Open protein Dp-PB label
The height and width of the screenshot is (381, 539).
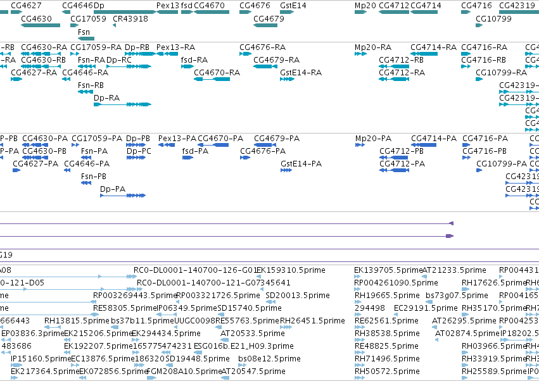[138, 139]
